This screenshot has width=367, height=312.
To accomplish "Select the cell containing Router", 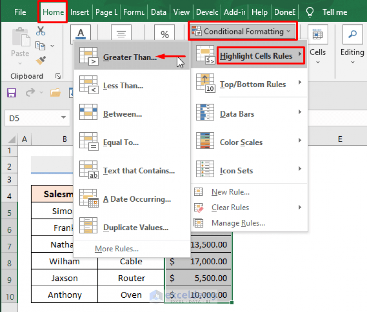I will (x=131, y=278).
